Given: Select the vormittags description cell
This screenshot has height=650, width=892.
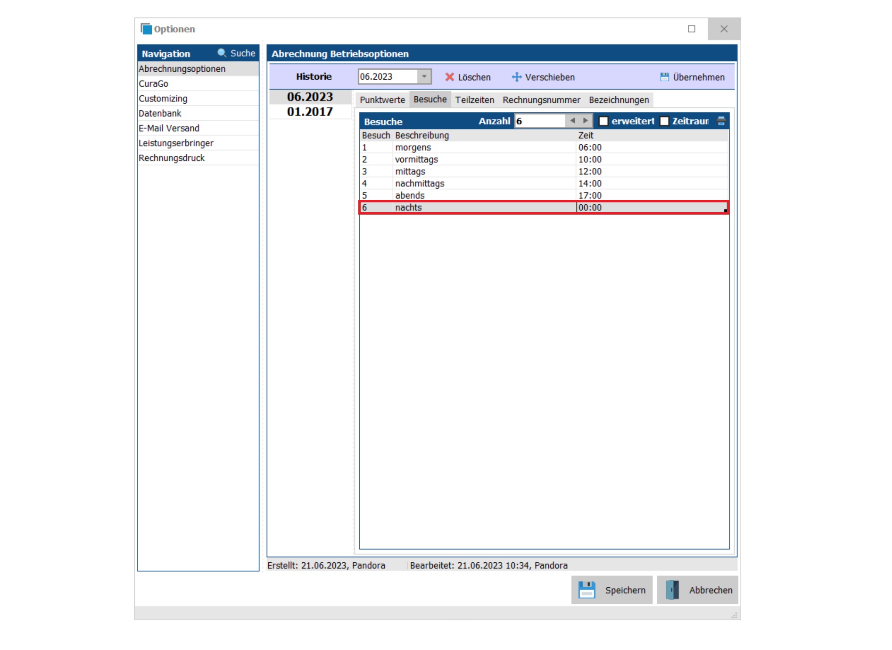Looking at the screenshot, I should (485, 159).
